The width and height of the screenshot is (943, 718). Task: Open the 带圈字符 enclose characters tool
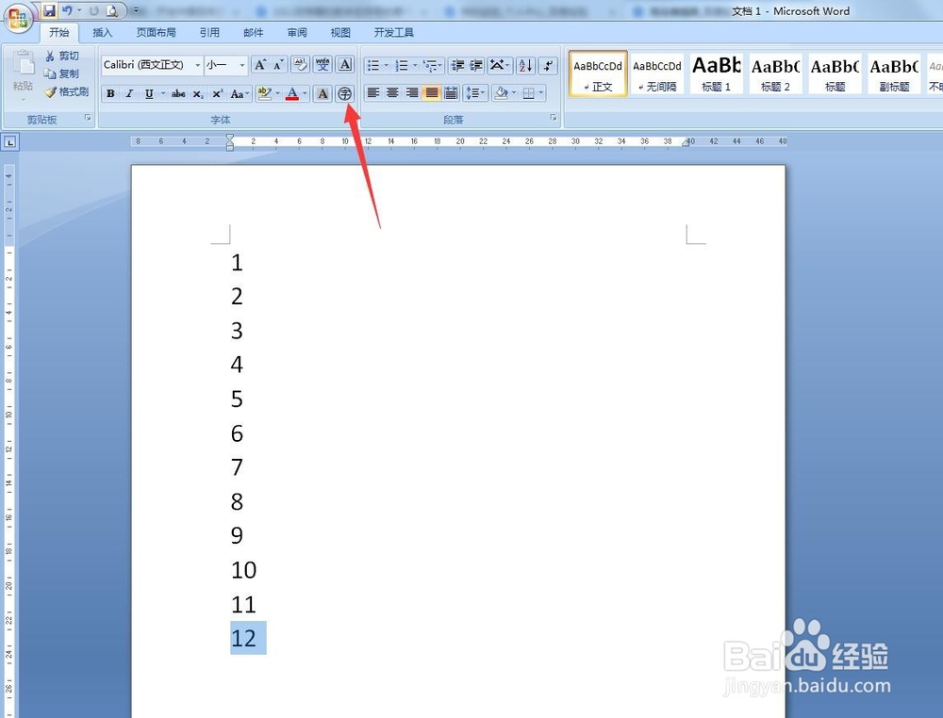coord(344,93)
